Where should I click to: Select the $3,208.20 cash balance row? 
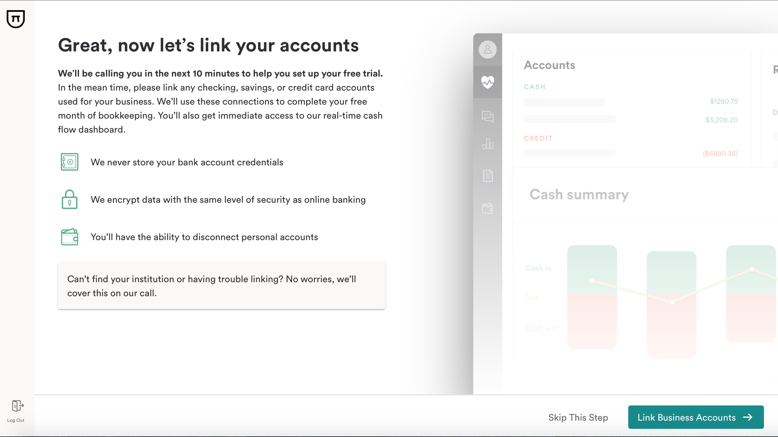click(x=631, y=119)
